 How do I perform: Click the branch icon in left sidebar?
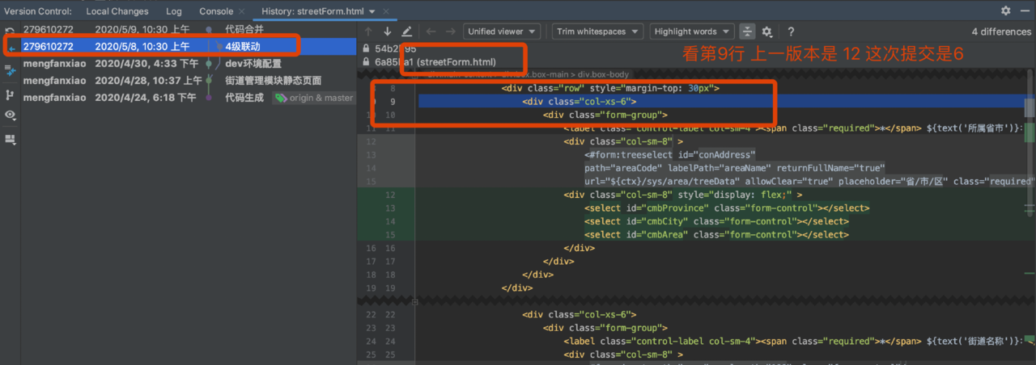click(10, 94)
